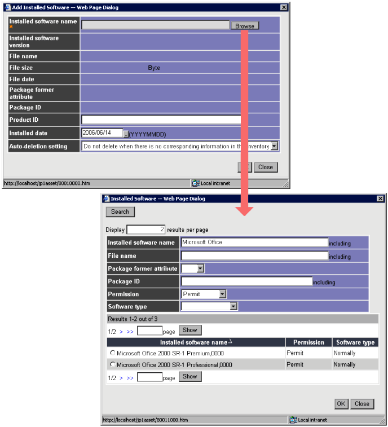Click Local intranet icon in Installed Software status bar
The image size is (388, 427).
[x=293, y=420]
